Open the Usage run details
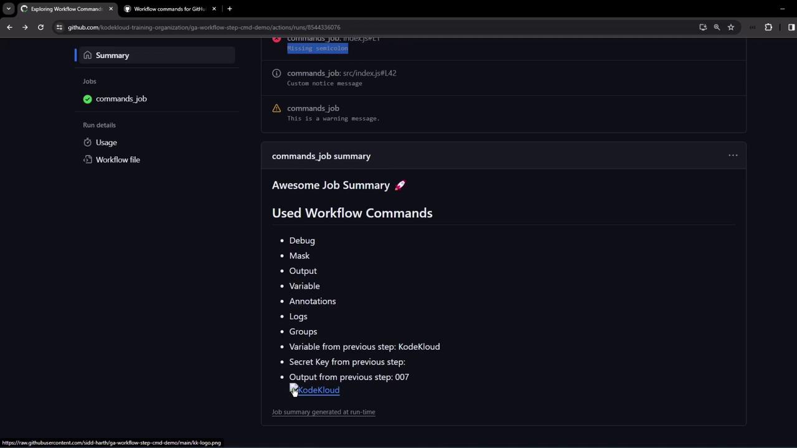This screenshot has width=797, height=448. click(x=106, y=142)
